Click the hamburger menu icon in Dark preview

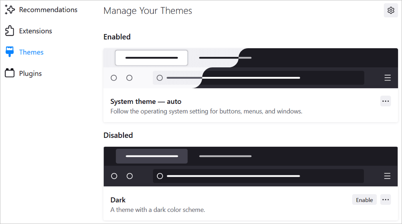[387, 176]
